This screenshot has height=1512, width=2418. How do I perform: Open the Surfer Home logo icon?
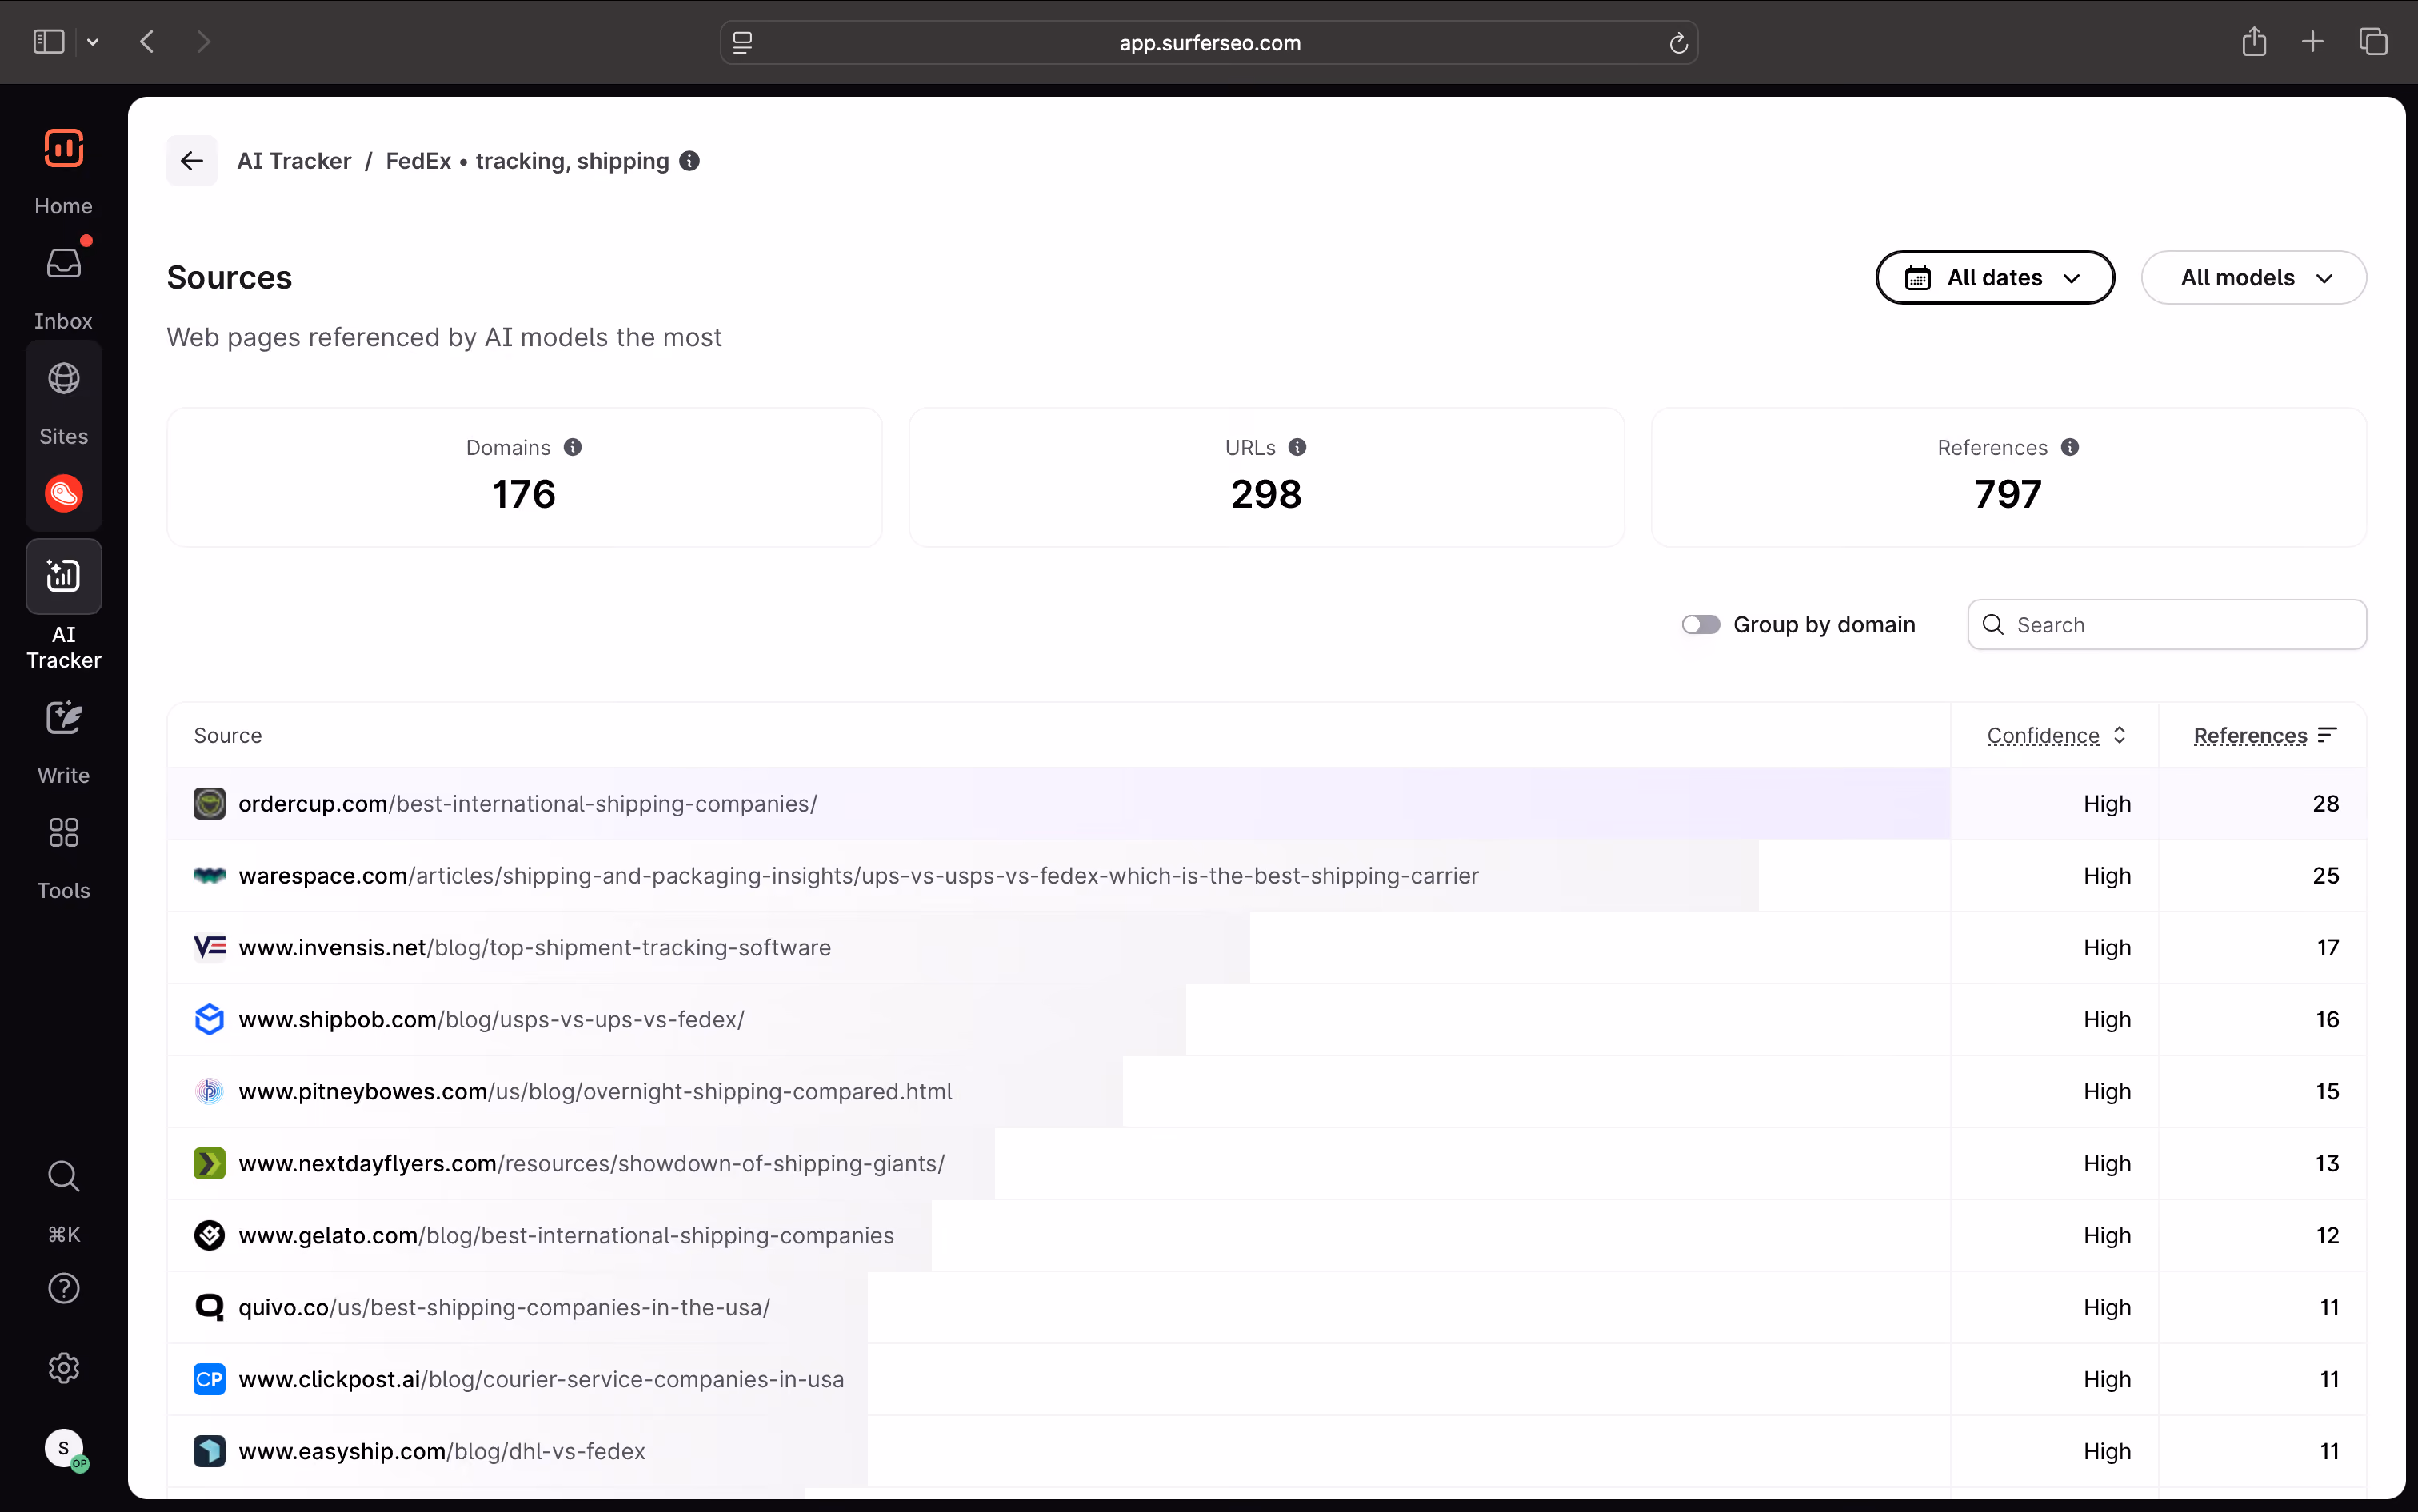63,148
